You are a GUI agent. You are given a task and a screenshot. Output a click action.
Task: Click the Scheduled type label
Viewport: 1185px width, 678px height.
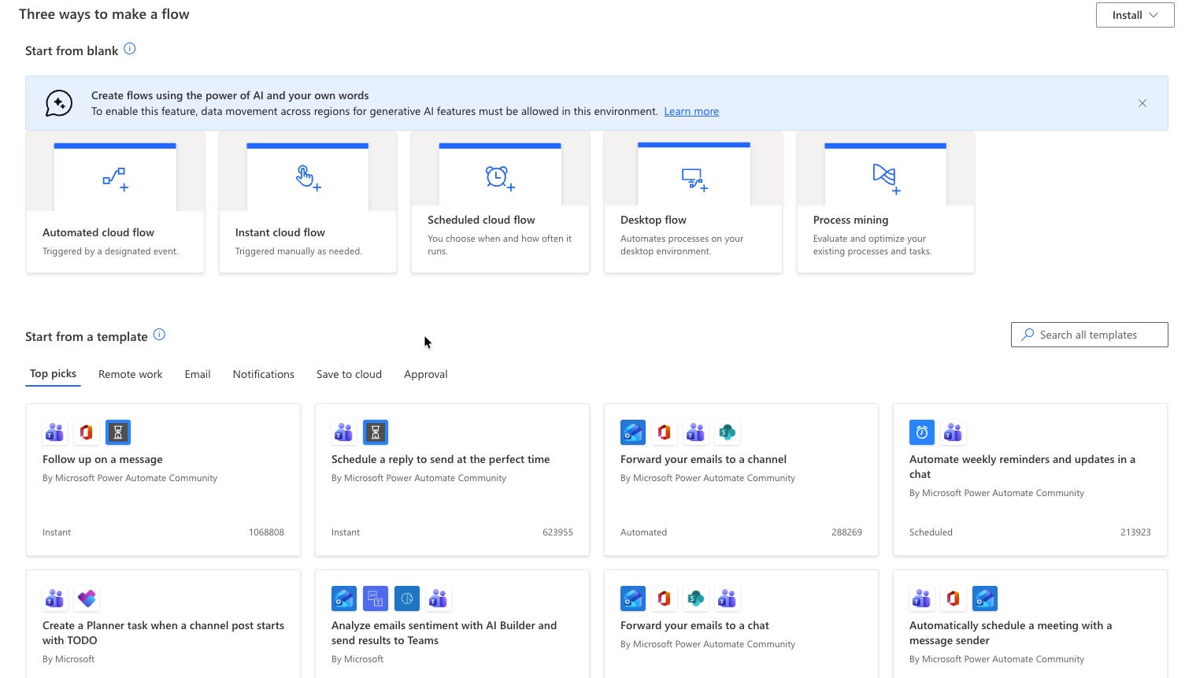931,532
